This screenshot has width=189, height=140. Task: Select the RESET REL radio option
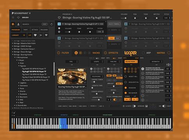(125, 77)
